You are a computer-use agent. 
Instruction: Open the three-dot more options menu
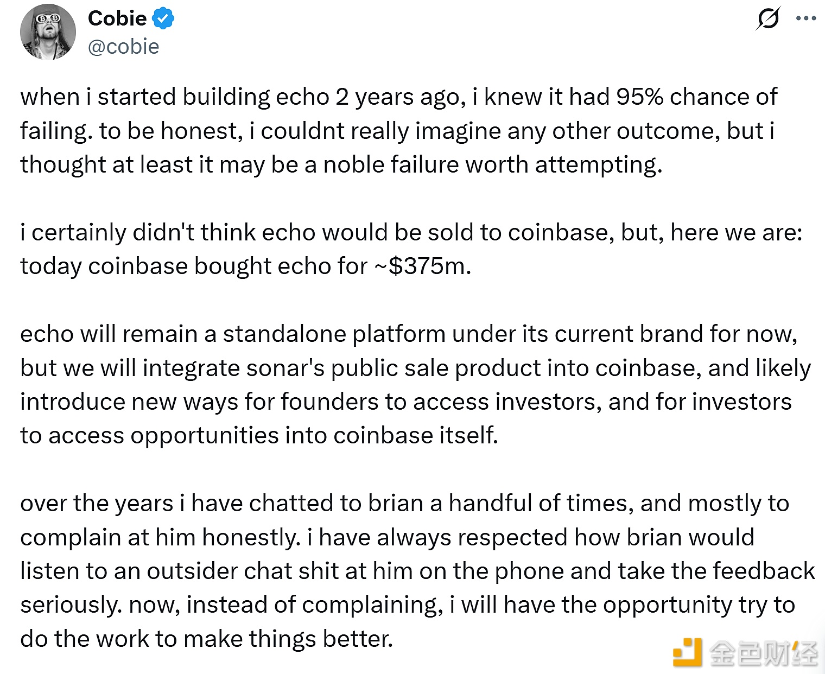[x=805, y=19]
